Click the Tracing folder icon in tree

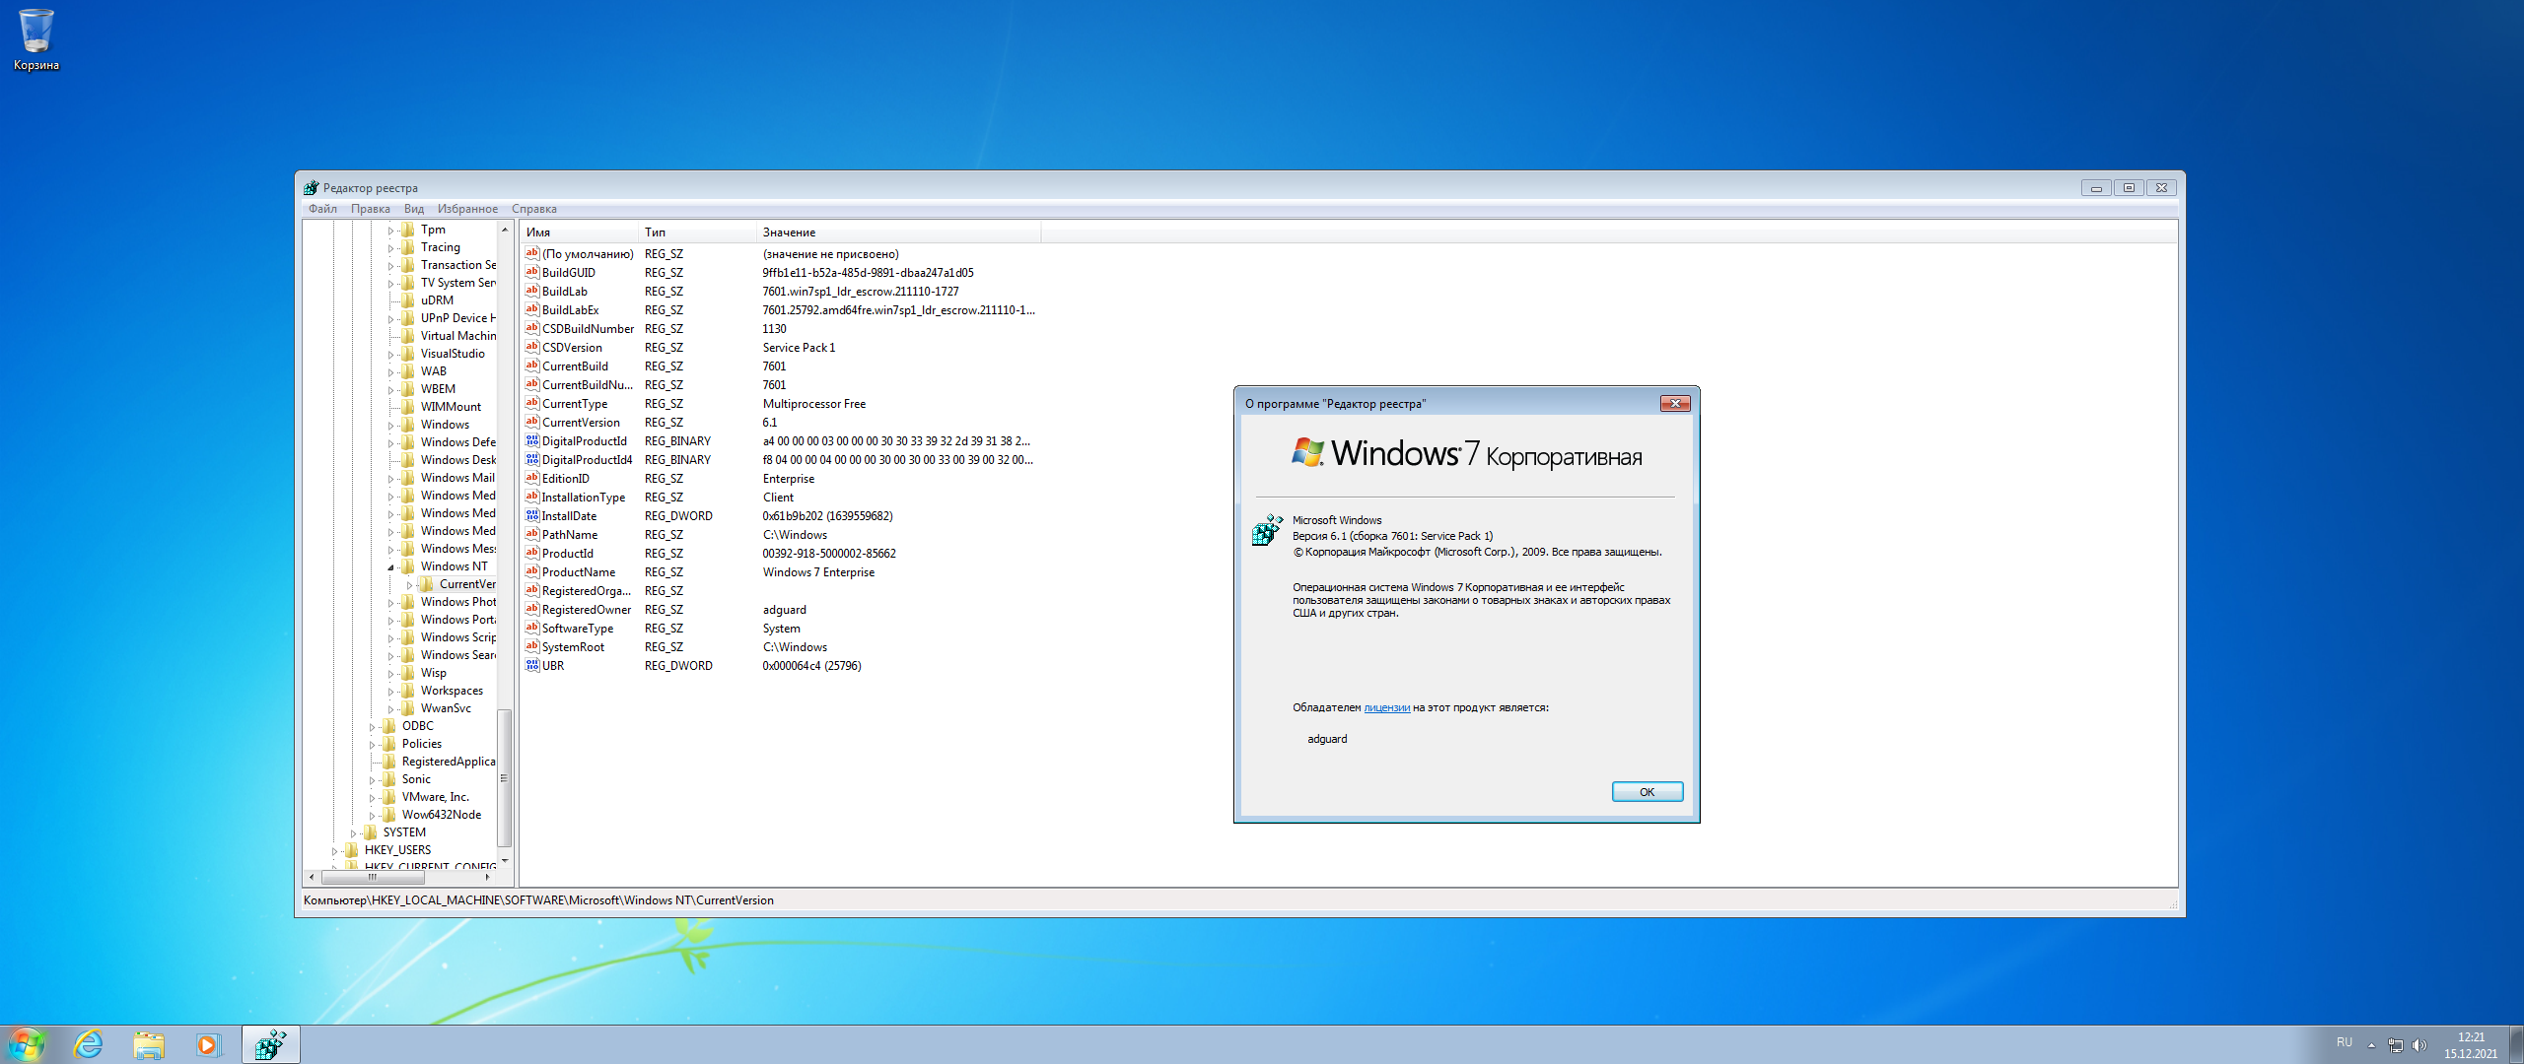[408, 247]
